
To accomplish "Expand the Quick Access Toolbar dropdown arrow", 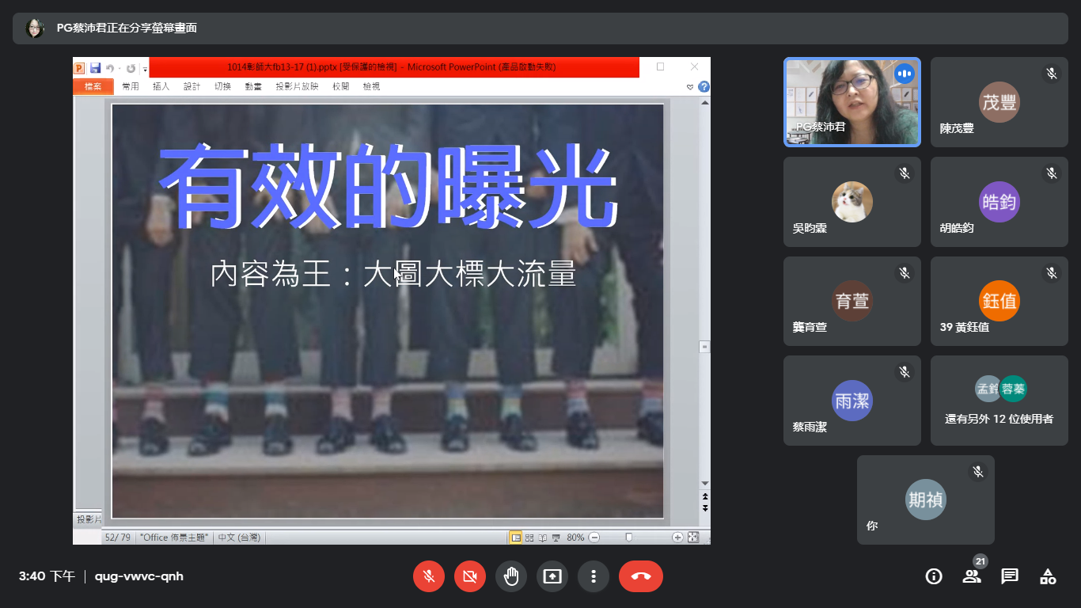I will point(146,69).
